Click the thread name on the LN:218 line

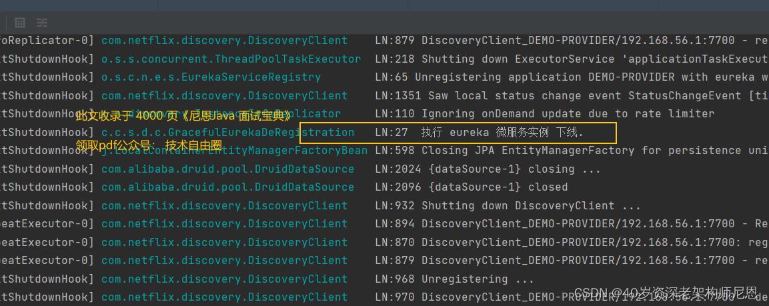[x=47, y=59]
